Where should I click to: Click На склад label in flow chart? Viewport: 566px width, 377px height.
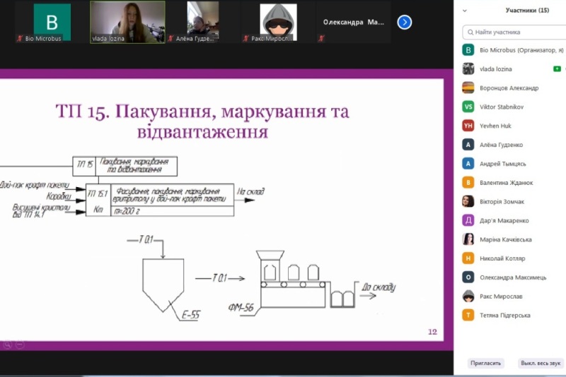click(x=250, y=191)
